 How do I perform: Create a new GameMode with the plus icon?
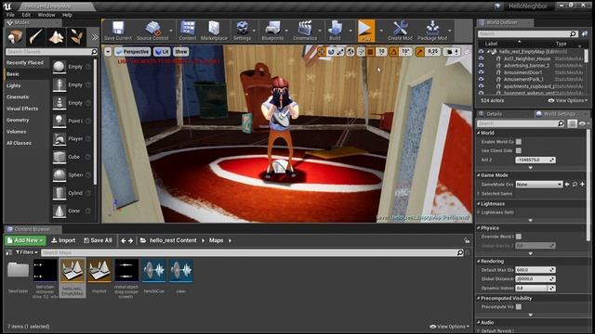coord(583,185)
